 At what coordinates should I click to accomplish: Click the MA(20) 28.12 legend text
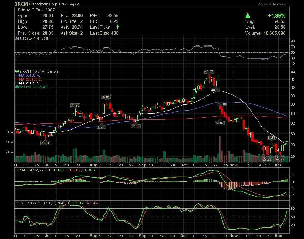click(30, 83)
